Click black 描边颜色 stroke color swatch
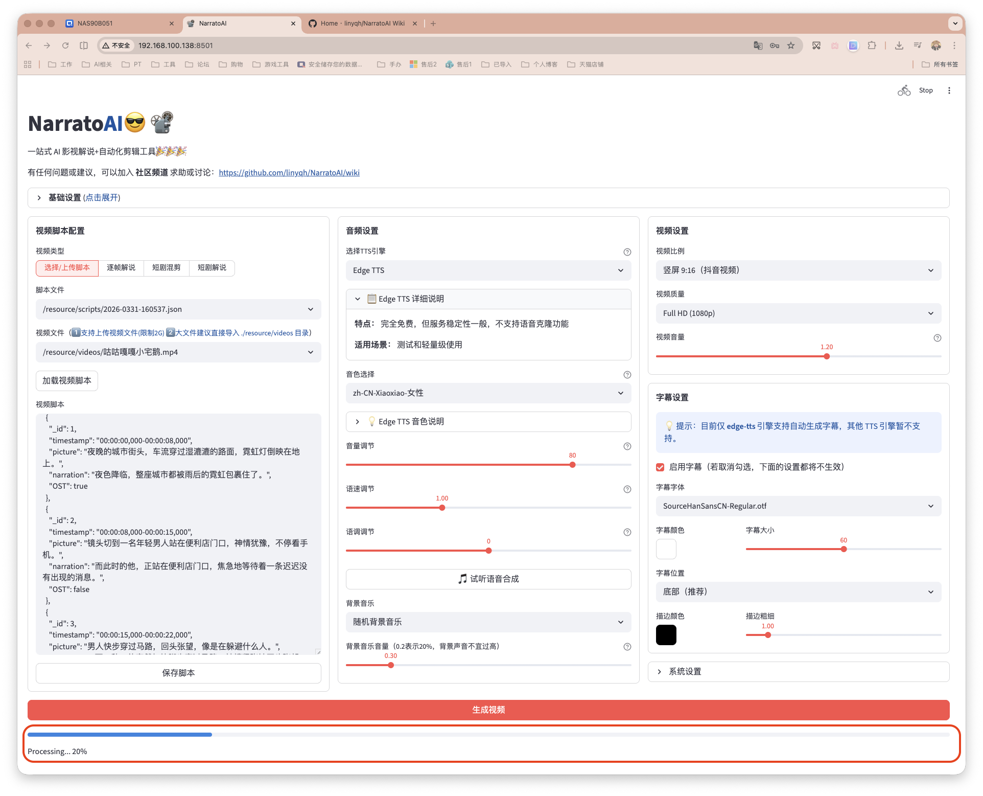 point(666,635)
